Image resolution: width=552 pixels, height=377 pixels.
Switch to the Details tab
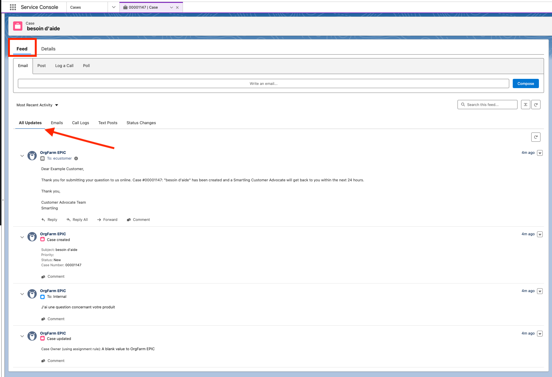(x=48, y=49)
